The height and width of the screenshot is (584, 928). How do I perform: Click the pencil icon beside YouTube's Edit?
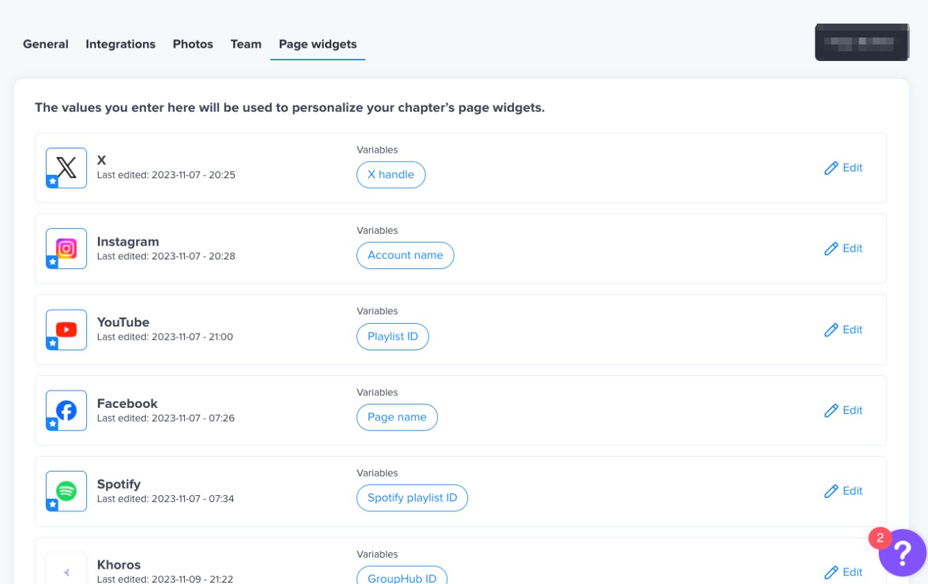point(831,329)
